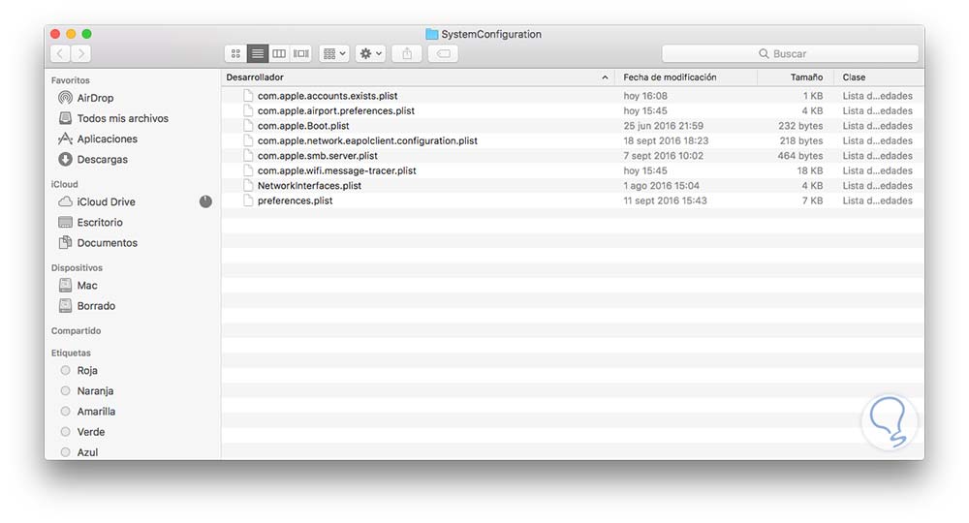Sort by the Tamaño column

coord(806,77)
